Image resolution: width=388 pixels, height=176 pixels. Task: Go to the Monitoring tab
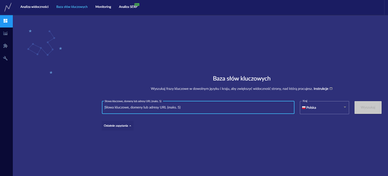click(103, 7)
